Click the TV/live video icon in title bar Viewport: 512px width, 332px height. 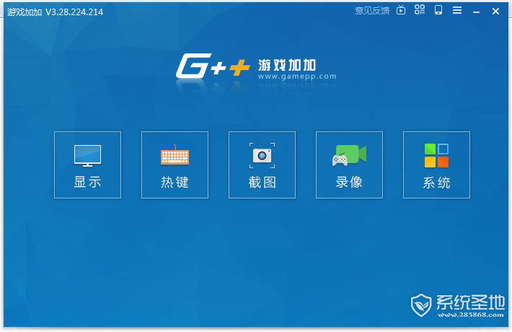pyautogui.click(x=401, y=10)
